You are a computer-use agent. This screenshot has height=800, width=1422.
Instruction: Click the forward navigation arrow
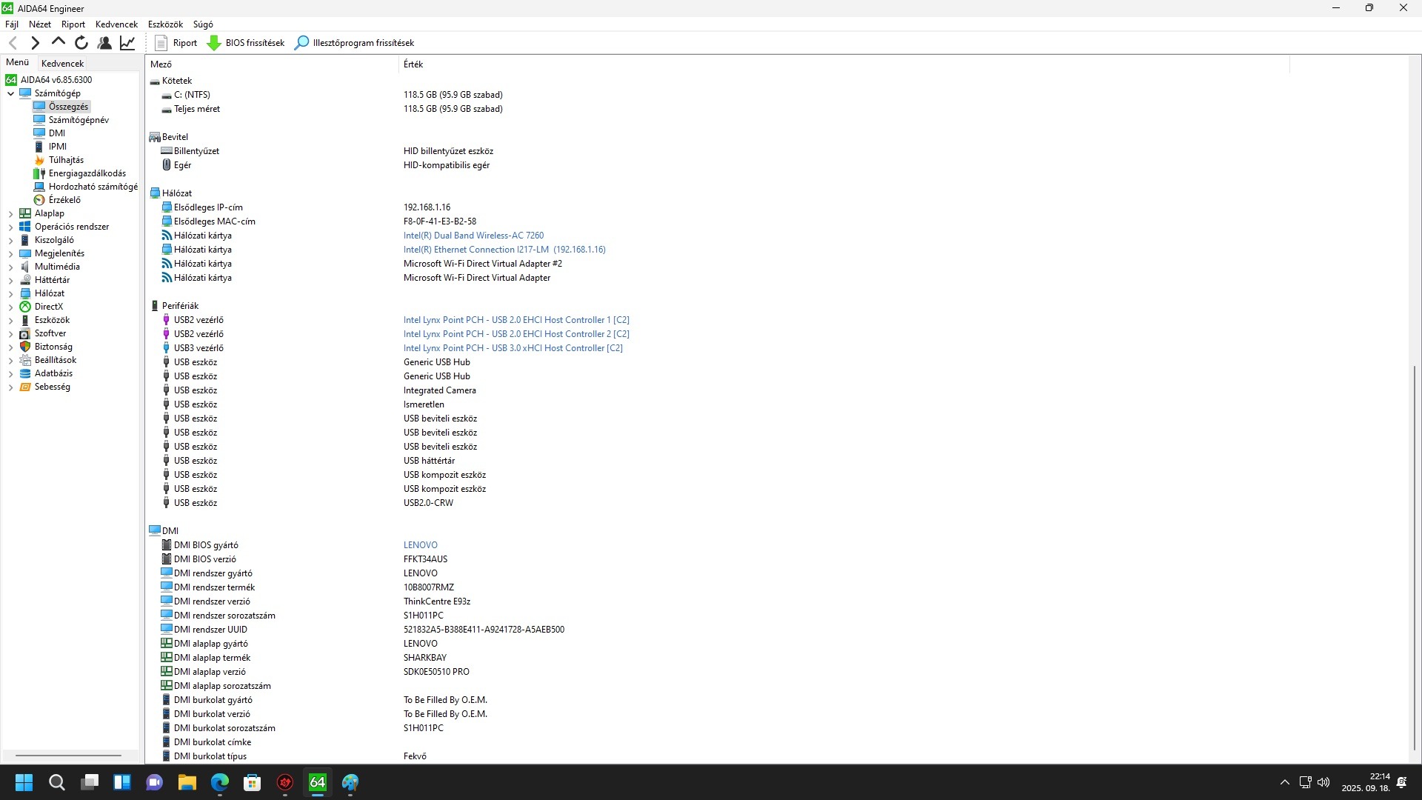(35, 43)
